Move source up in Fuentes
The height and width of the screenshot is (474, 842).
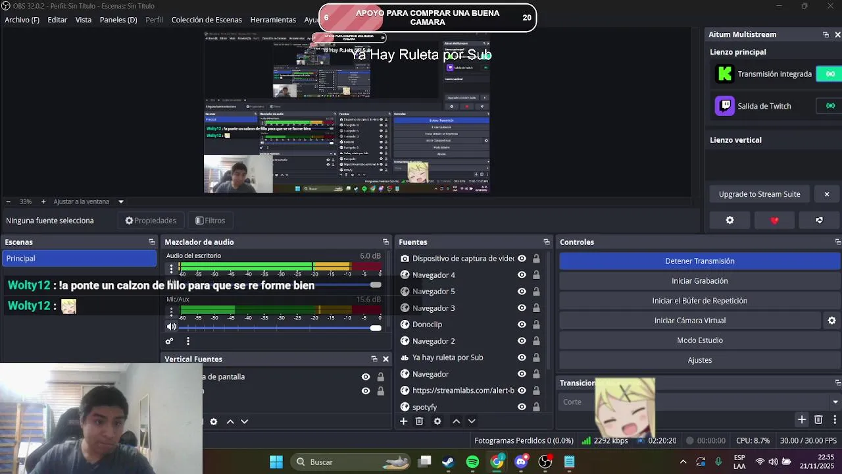coord(456,421)
